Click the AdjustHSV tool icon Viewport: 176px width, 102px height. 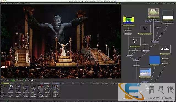(x=11, y=86)
